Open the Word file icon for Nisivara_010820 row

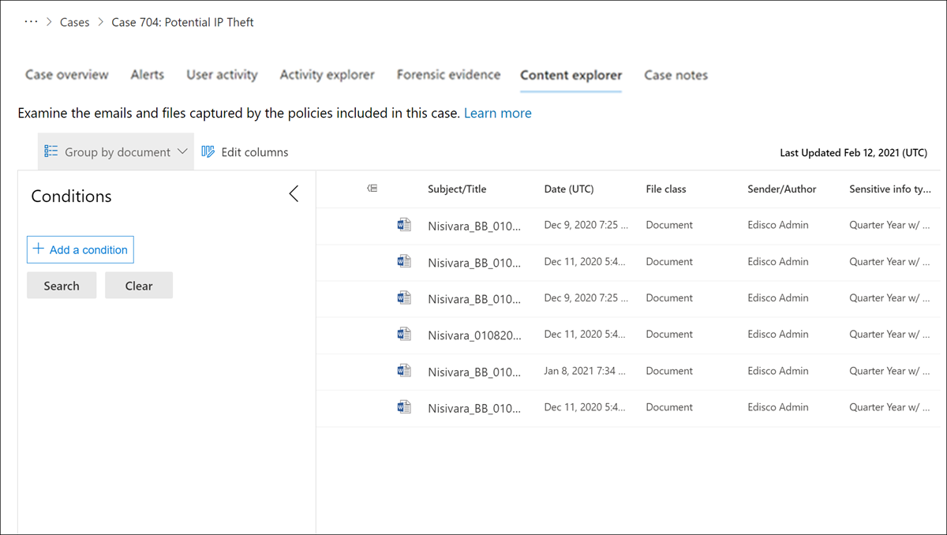coord(404,334)
